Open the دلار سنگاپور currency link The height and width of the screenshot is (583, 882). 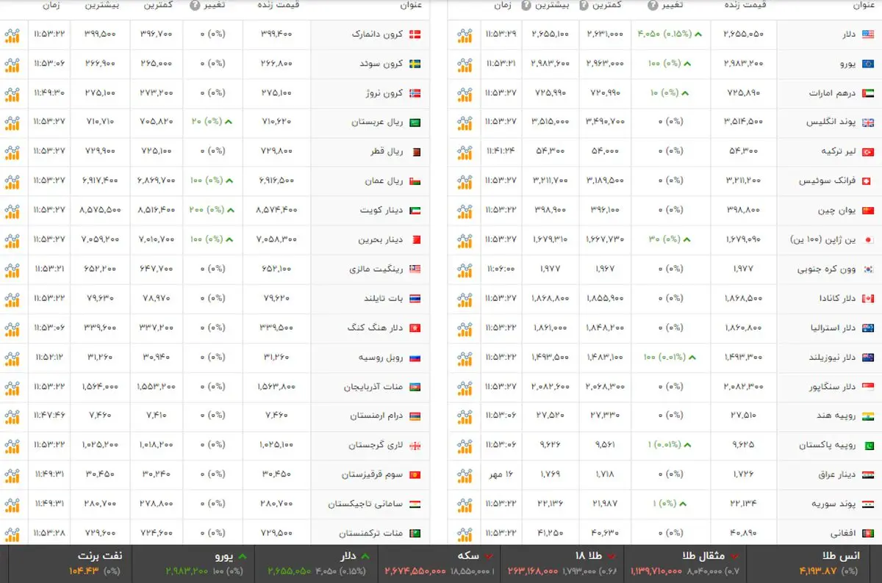(831, 387)
